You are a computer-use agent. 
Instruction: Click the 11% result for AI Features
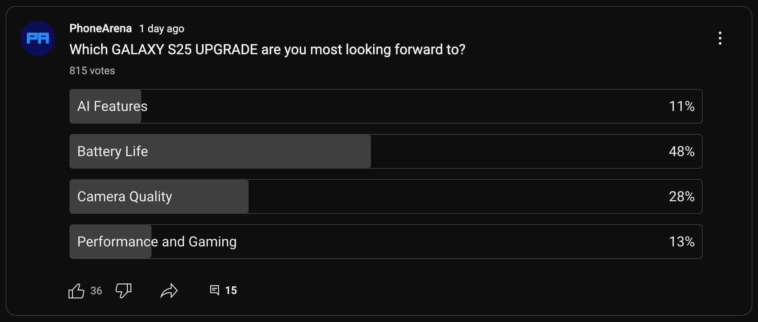(681, 106)
